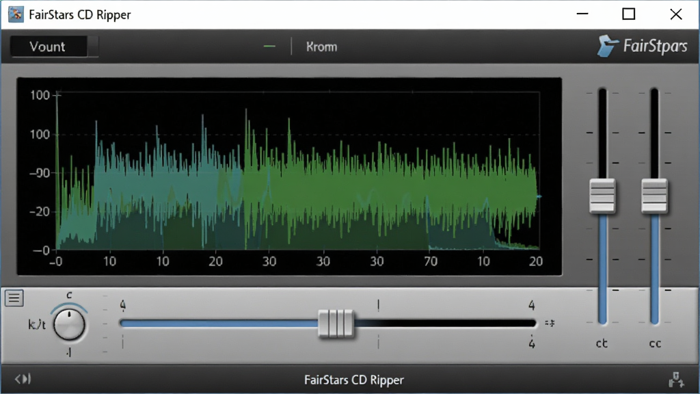Click the ct vertical fader handle

[x=602, y=196]
